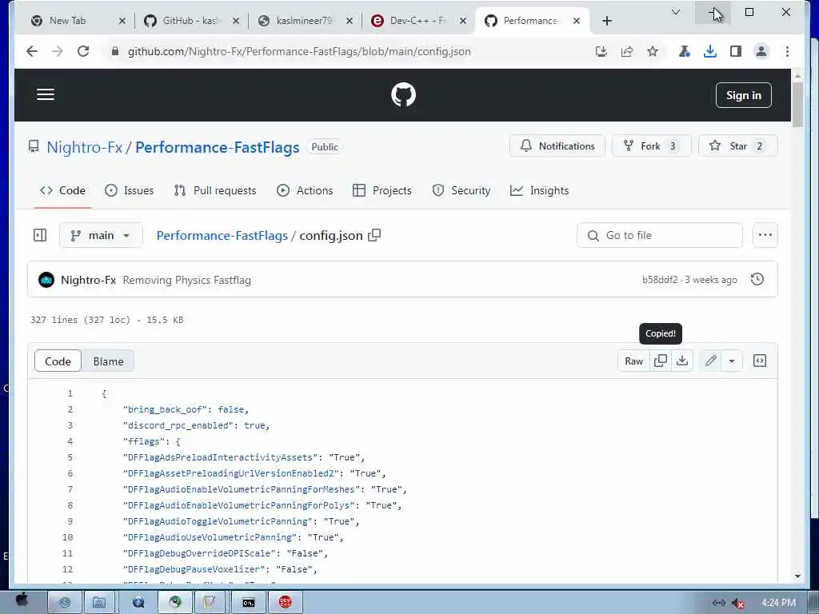Open the Raw file view
819x614 pixels.
coord(633,361)
